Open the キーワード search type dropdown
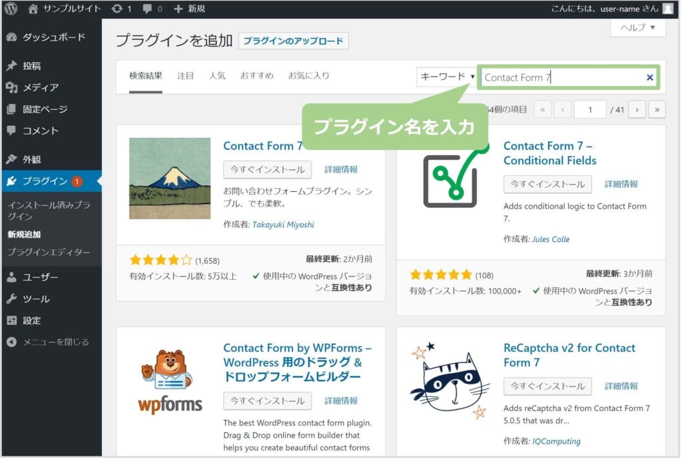Viewport: 682px width, 459px height. [447, 77]
